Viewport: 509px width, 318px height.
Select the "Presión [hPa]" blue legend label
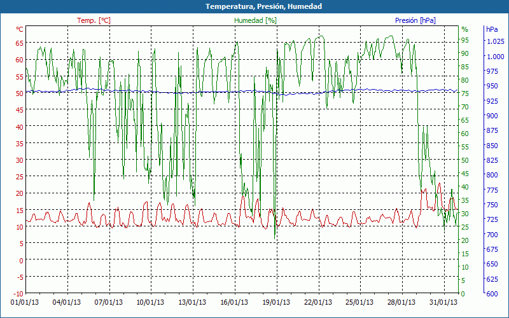coord(415,20)
